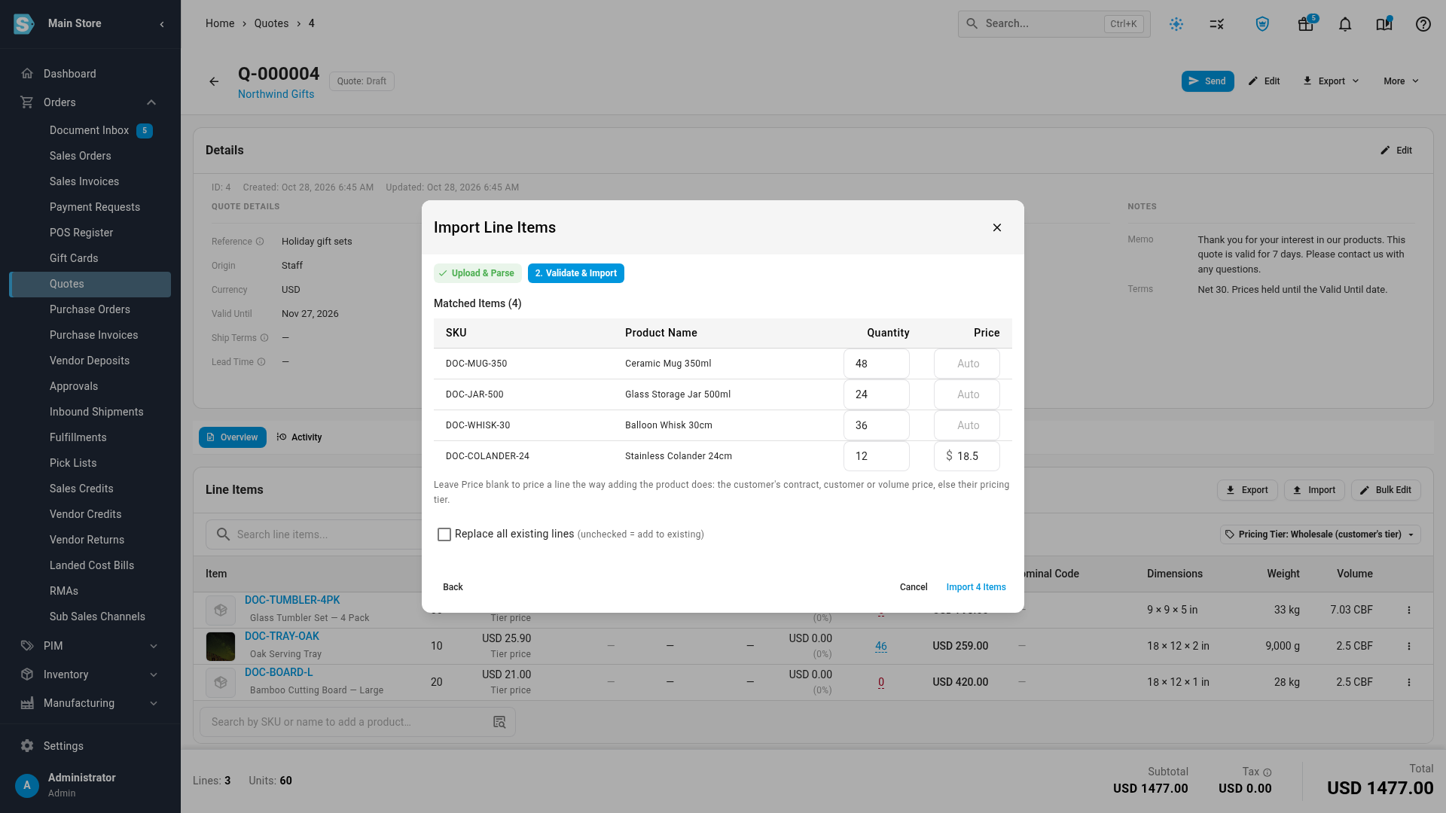Click the stock value 46 link

click(881, 646)
